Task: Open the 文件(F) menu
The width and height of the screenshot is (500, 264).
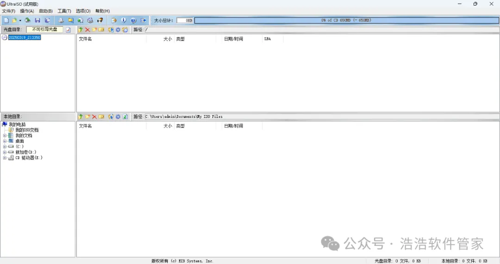Action: (x=9, y=11)
